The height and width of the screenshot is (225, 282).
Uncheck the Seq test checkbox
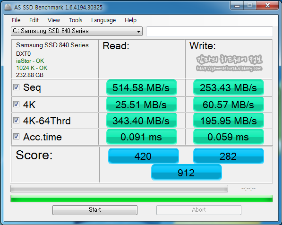[16, 87]
